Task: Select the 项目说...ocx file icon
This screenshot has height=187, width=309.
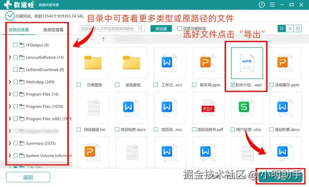Action: pyautogui.click(x=169, y=108)
